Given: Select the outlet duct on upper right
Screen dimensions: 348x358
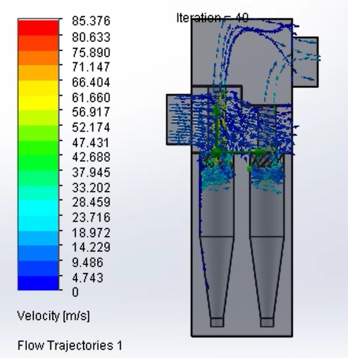Looking at the screenshot, I should pos(305,62).
